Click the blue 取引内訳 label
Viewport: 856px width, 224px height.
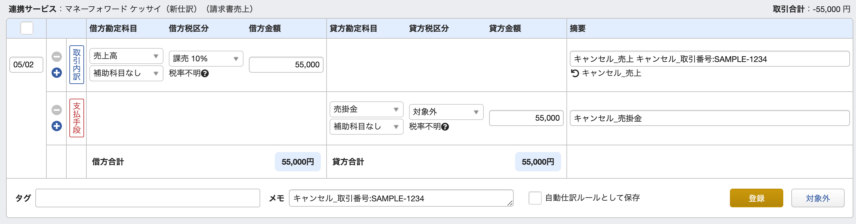click(77, 65)
